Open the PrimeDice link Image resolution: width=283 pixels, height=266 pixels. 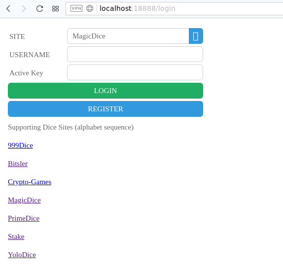pyautogui.click(x=24, y=218)
